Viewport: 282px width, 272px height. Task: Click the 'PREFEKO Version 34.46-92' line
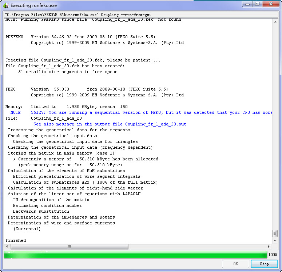(80, 37)
